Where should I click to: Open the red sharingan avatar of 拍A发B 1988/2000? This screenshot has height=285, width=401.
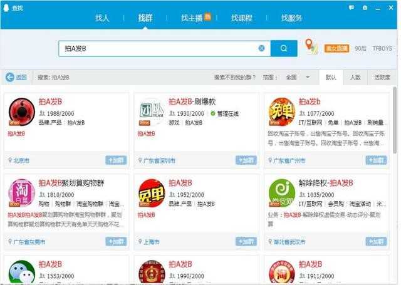22,111
